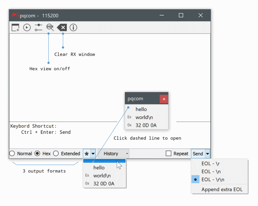Toggle Hex view magnifier icon
This screenshot has height=206, width=258.
(50, 27)
